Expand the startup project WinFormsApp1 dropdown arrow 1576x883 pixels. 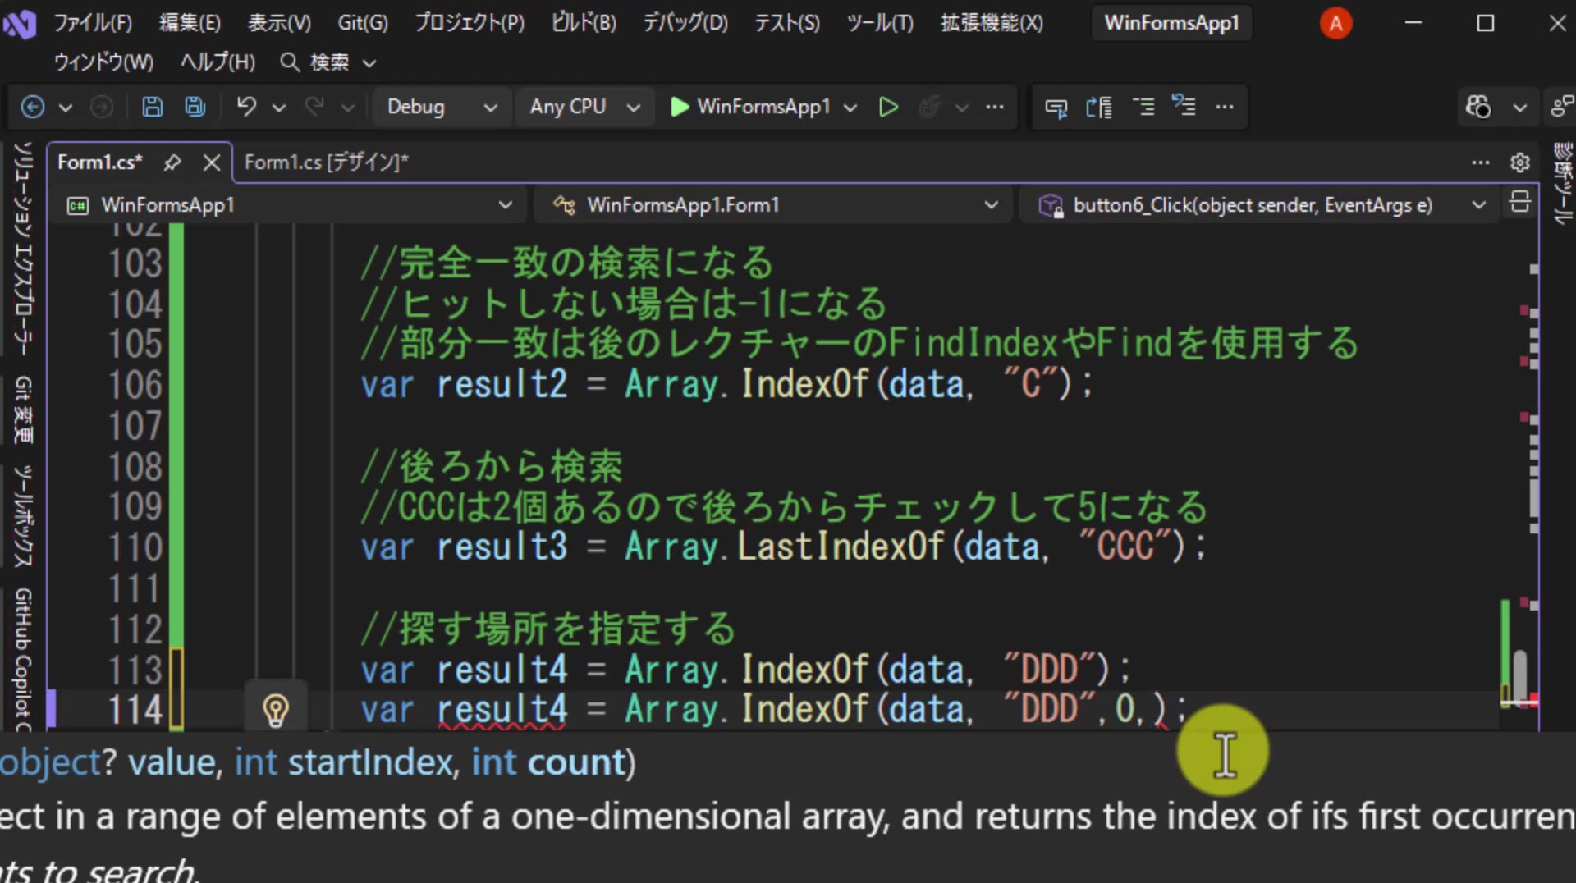pyautogui.click(x=850, y=108)
